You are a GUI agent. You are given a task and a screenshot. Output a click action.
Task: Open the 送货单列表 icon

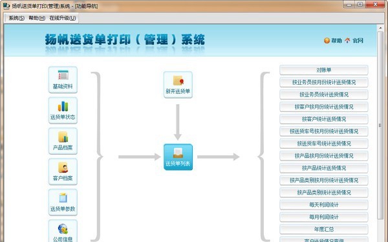click(x=178, y=157)
